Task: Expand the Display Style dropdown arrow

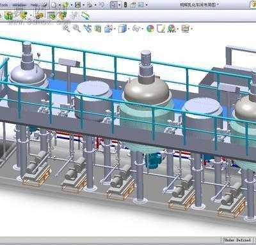Action: [129, 29]
